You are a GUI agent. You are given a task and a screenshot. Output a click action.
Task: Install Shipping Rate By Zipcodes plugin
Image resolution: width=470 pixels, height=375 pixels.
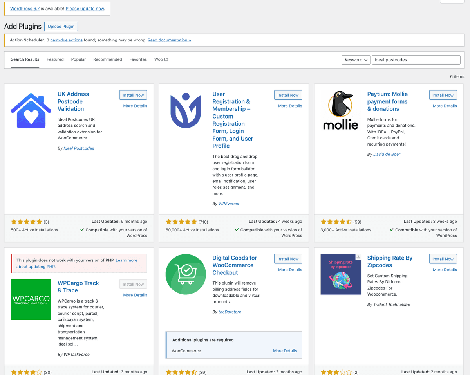(443, 259)
